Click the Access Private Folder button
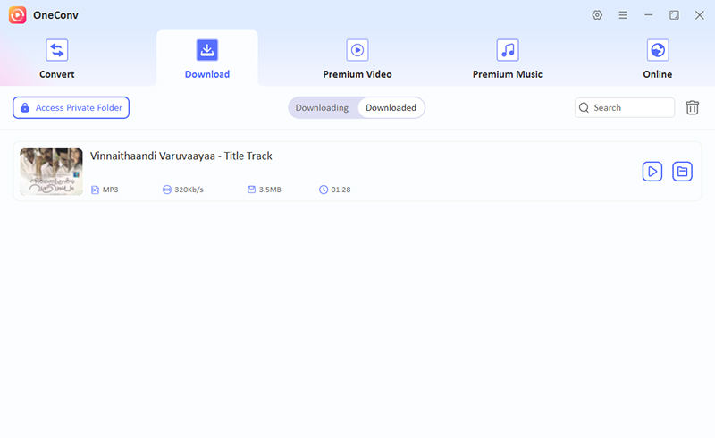Image resolution: width=715 pixels, height=438 pixels. [x=71, y=107]
